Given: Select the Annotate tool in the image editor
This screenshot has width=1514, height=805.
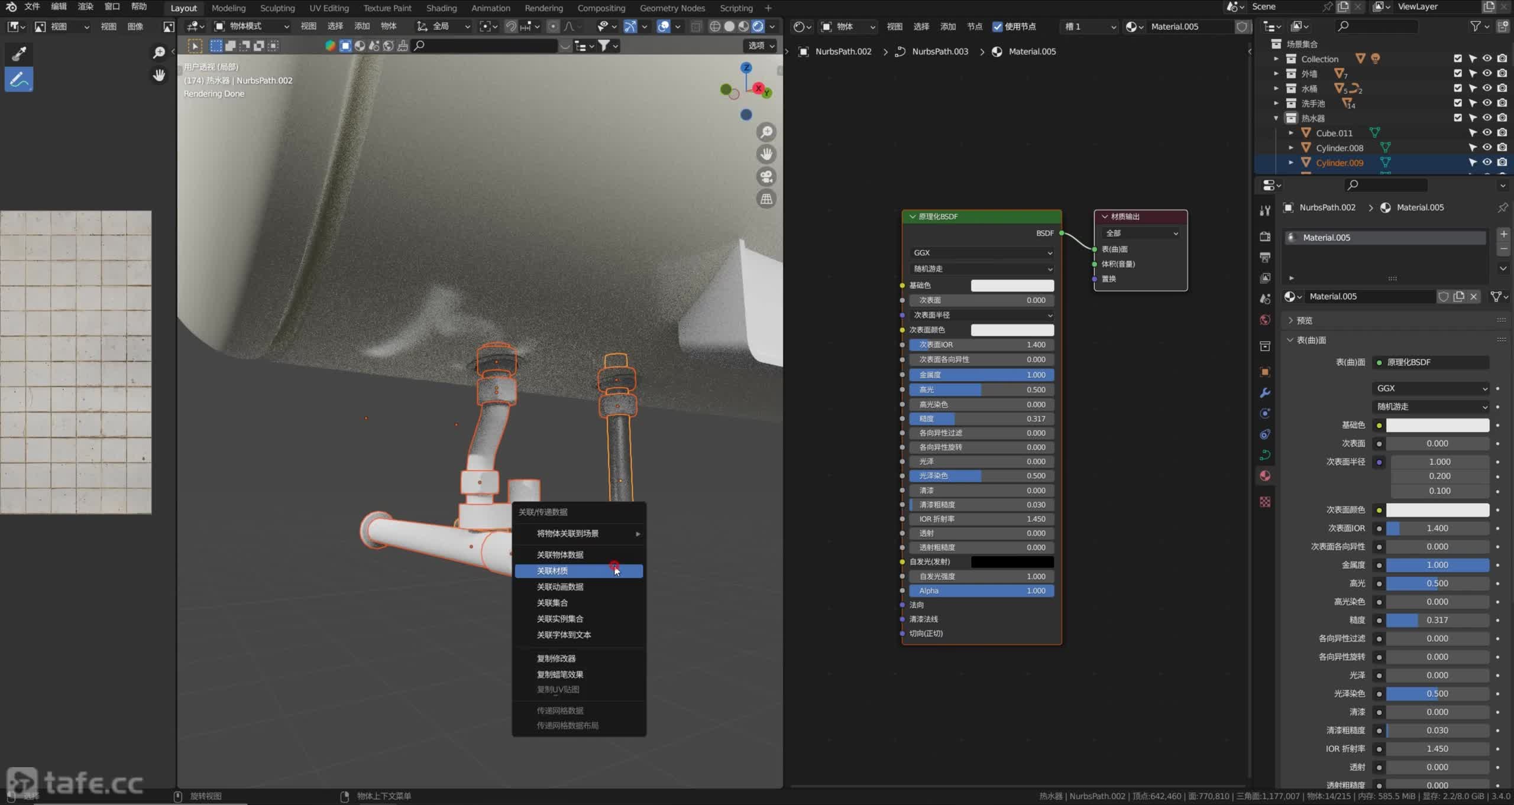Looking at the screenshot, I should tap(19, 79).
